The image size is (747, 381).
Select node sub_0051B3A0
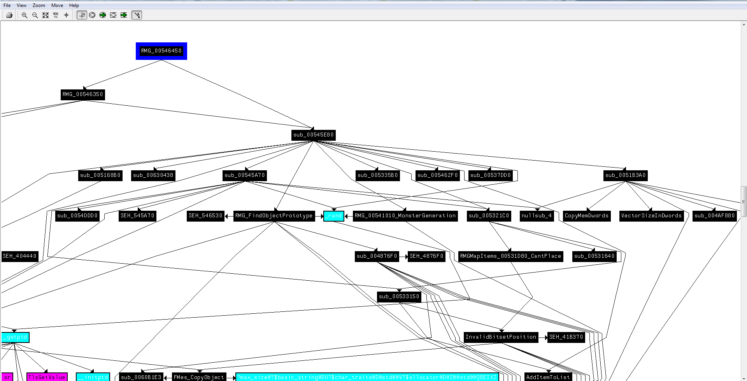(626, 175)
